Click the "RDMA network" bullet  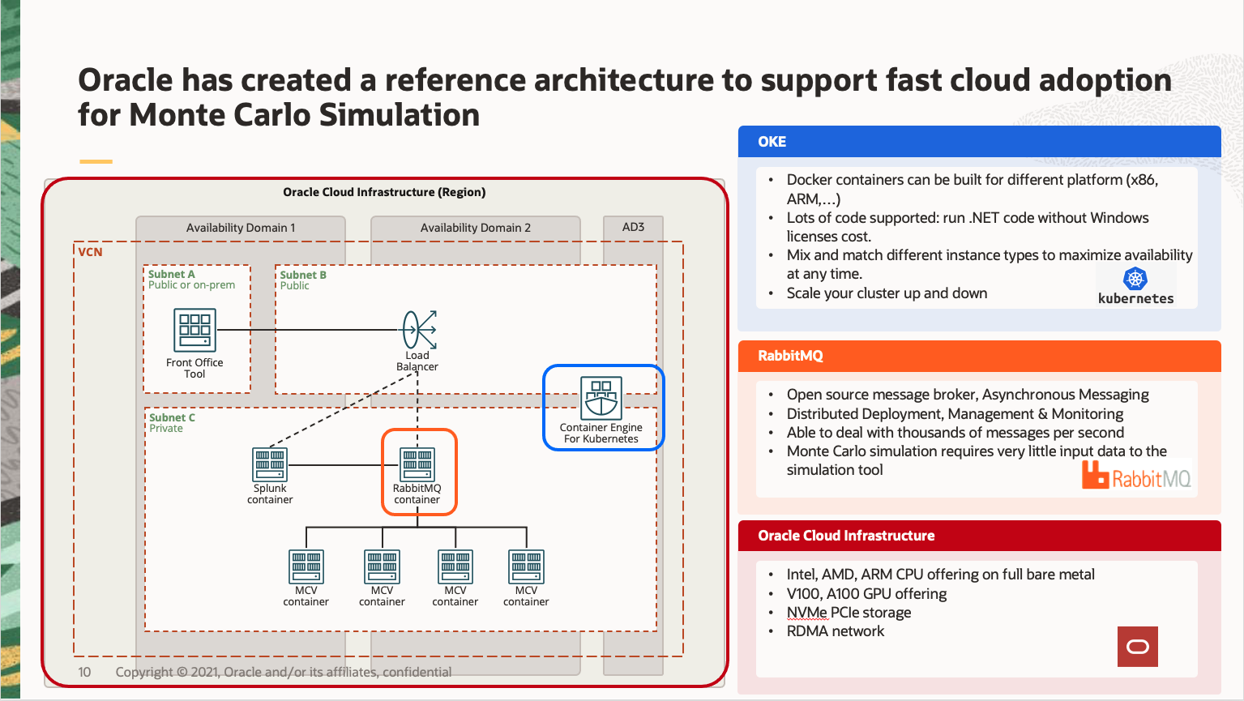pos(835,631)
